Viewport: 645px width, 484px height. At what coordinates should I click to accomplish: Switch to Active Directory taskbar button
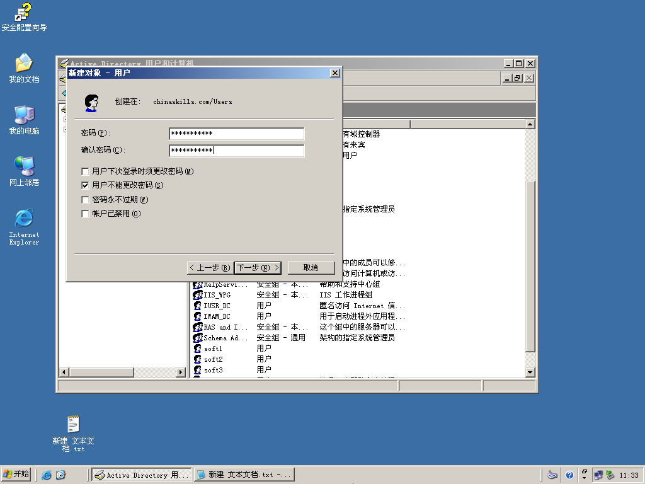tap(142, 475)
